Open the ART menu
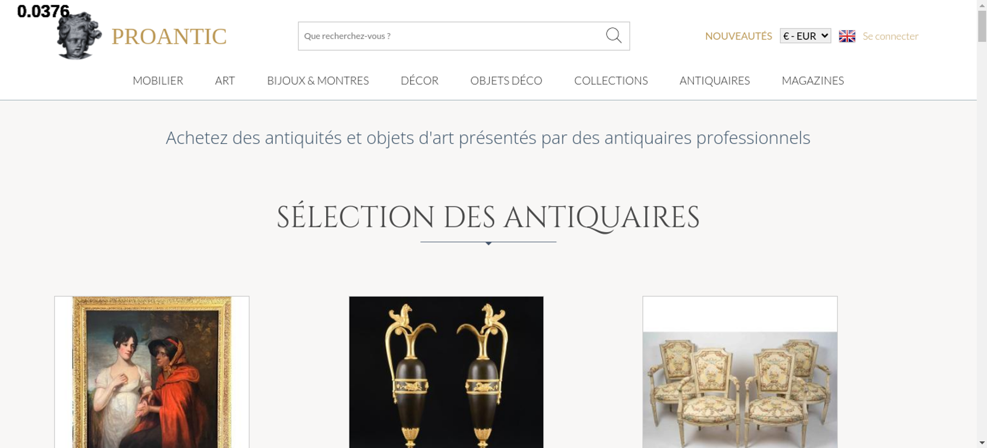The width and height of the screenshot is (987, 448). pos(225,80)
